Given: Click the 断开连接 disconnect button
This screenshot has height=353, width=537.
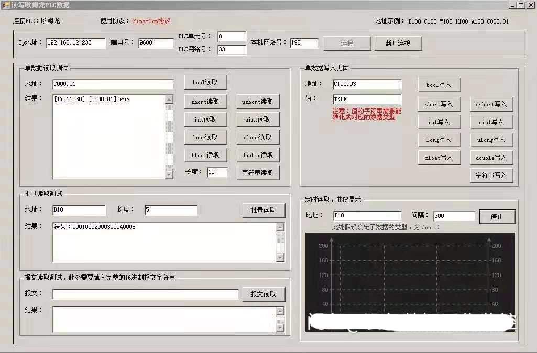Looking at the screenshot, I should click(398, 43).
